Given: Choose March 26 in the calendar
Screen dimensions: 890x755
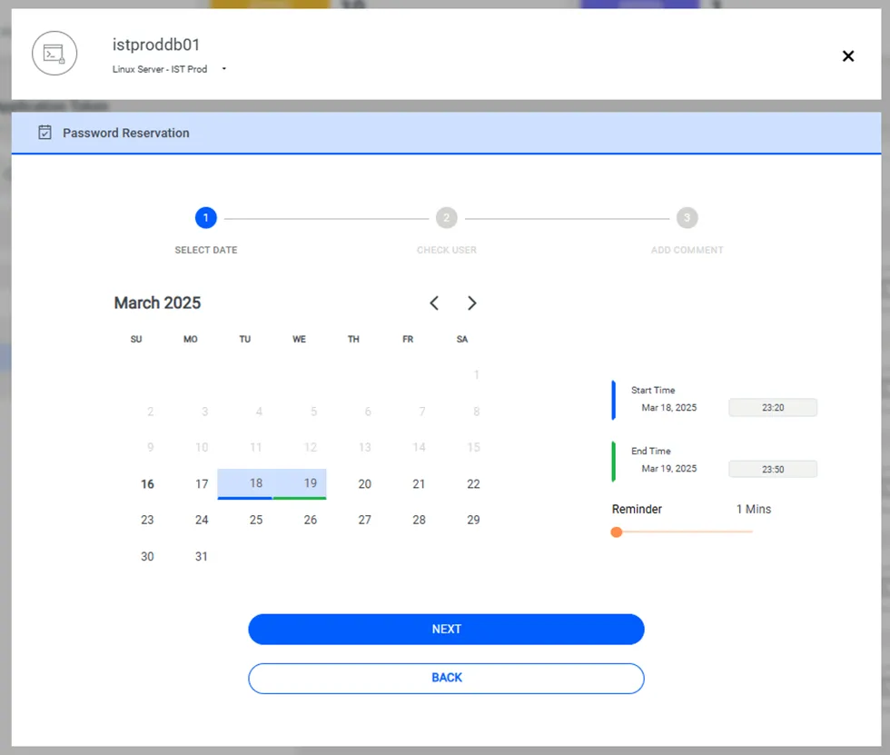Looking at the screenshot, I should click(310, 520).
